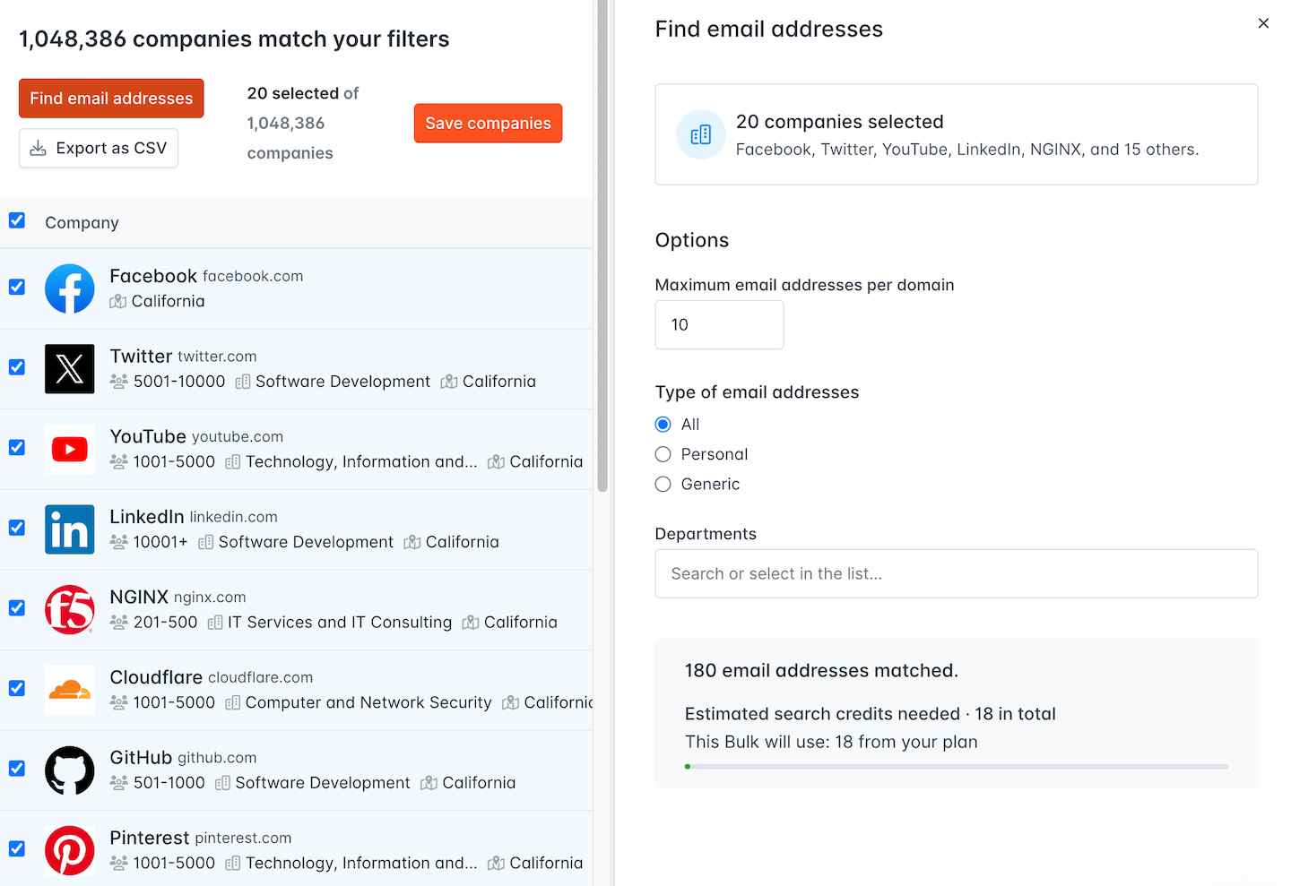The width and height of the screenshot is (1291, 886).
Task: Click the Company column header
Action: click(x=82, y=223)
